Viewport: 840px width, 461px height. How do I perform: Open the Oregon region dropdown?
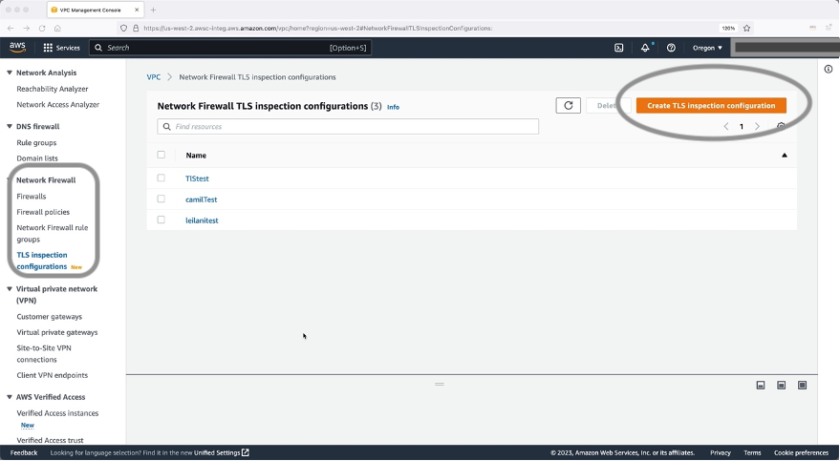(707, 48)
